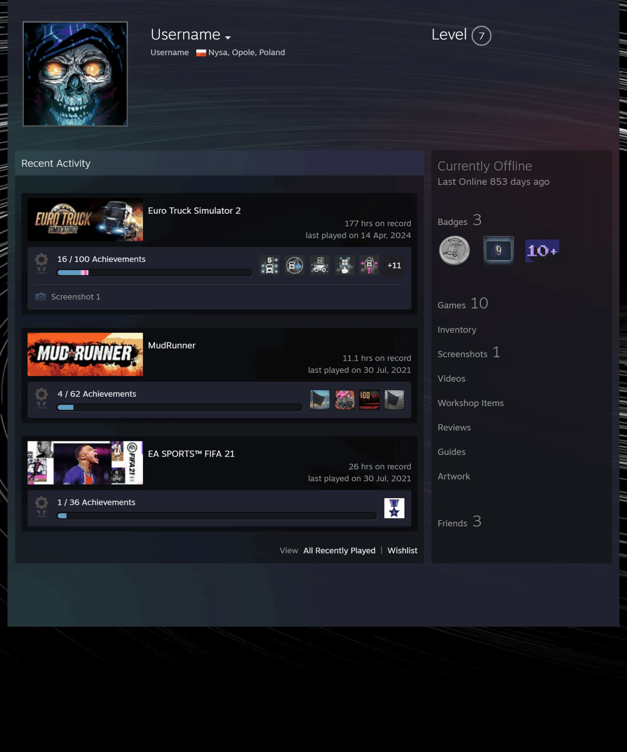The image size is (627, 752).
Task: Open the Screenshots 1 page
Action: 469,352
